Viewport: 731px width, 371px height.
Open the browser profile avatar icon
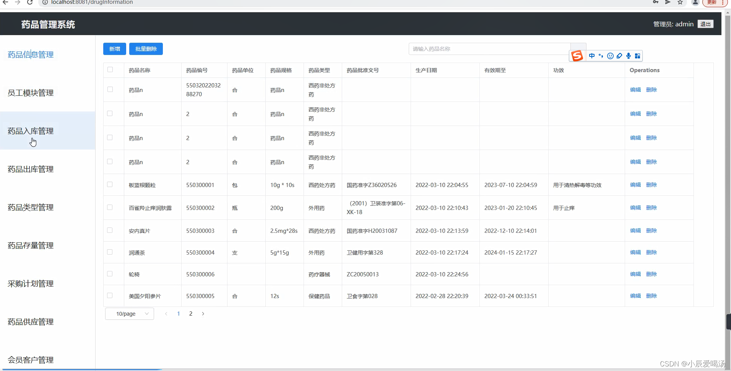click(695, 2)
